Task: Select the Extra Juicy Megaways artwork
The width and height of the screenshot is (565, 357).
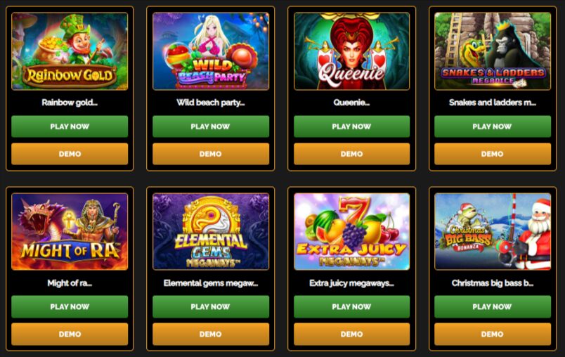Action: click(x=351, y=232)
